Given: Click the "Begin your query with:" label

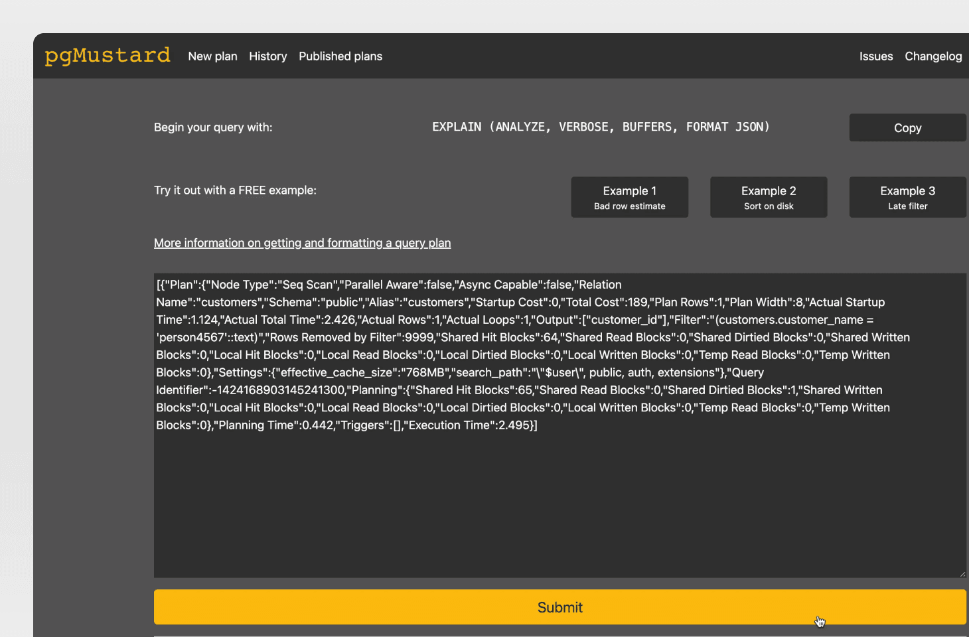Looking at the screenshot, I should (213, 127).
